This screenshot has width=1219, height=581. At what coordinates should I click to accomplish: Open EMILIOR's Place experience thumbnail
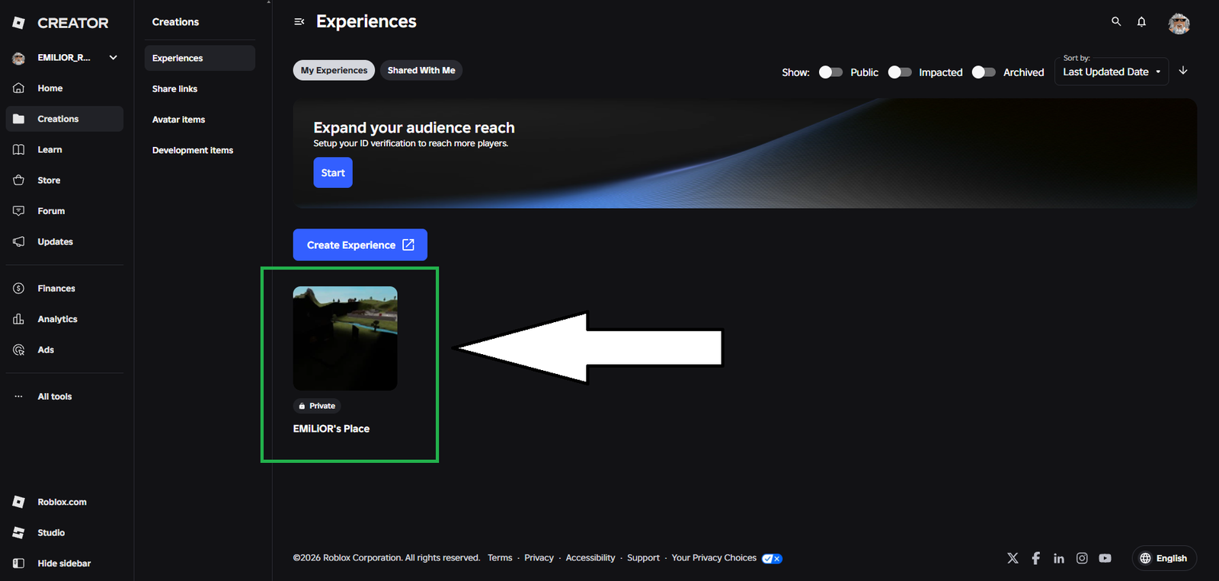(345, 338)
